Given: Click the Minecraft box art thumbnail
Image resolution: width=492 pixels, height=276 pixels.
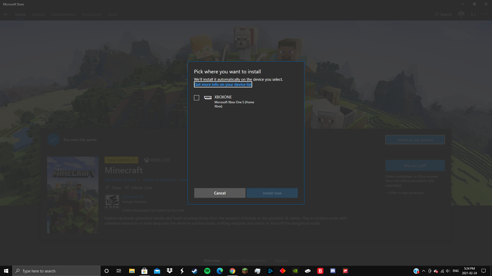Looking at the screenshot, I should click(73, 195).
